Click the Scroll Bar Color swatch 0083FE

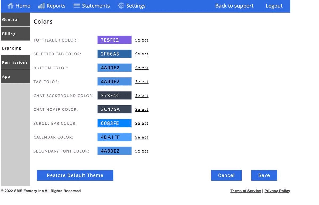[114, 123]
